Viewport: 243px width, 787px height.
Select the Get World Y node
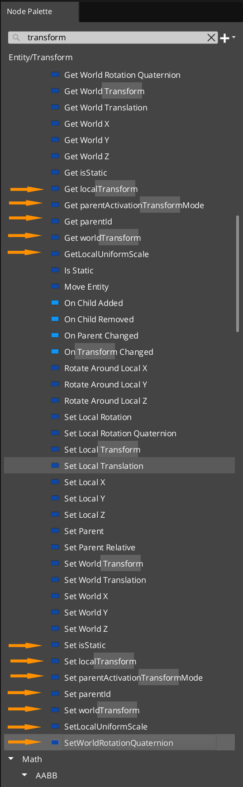click(86, 140)
